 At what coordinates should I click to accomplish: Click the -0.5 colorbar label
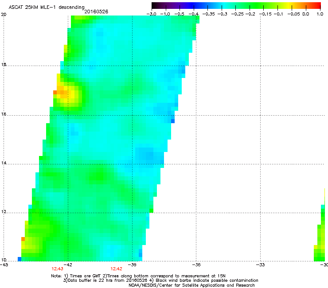tap(179, 14)
